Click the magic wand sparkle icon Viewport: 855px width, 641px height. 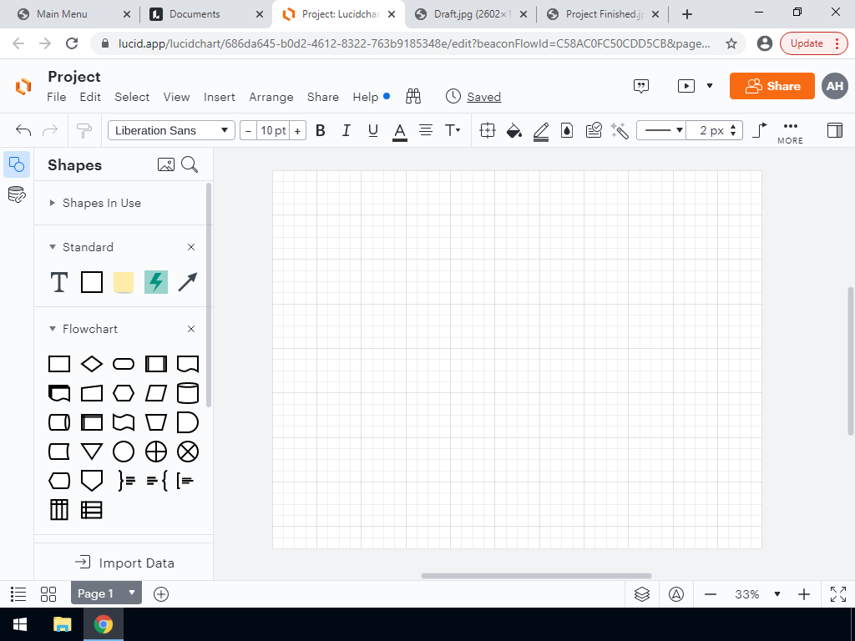point(620,130)
